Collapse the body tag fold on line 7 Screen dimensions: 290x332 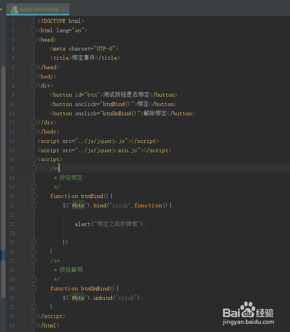[34, 76]
